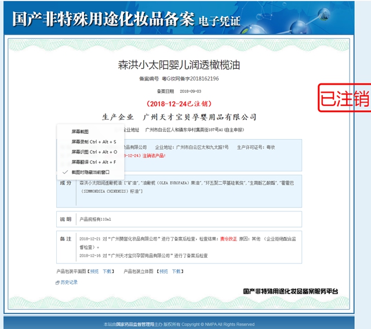Choose 屏幕识图 Ctrl + Alt + O entry
This screenshot has height=329, width=371.
94,152
